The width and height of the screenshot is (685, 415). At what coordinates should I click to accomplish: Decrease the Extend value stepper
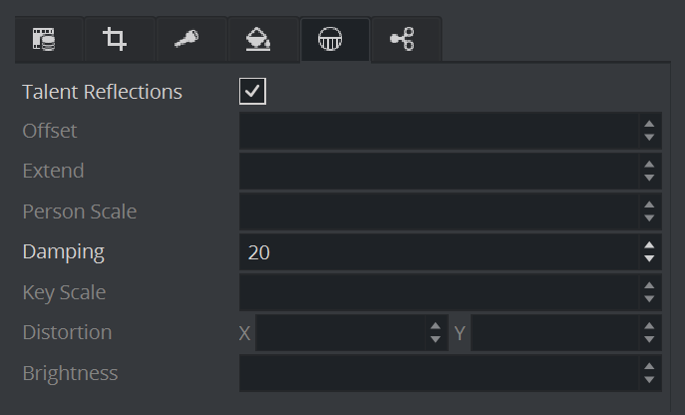point(649,178)
